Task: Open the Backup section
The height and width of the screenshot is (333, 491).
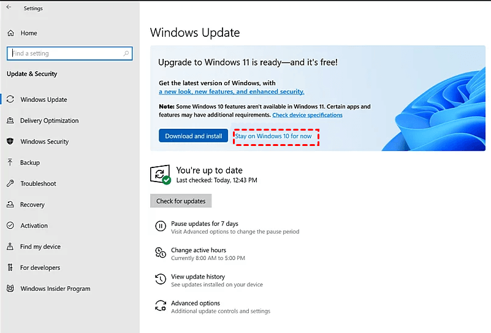Action: pos(30,163)
